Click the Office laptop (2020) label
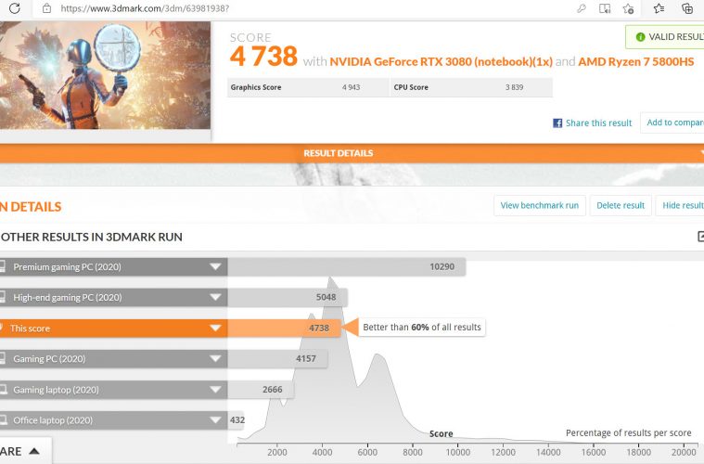 (x=53, y=420)
